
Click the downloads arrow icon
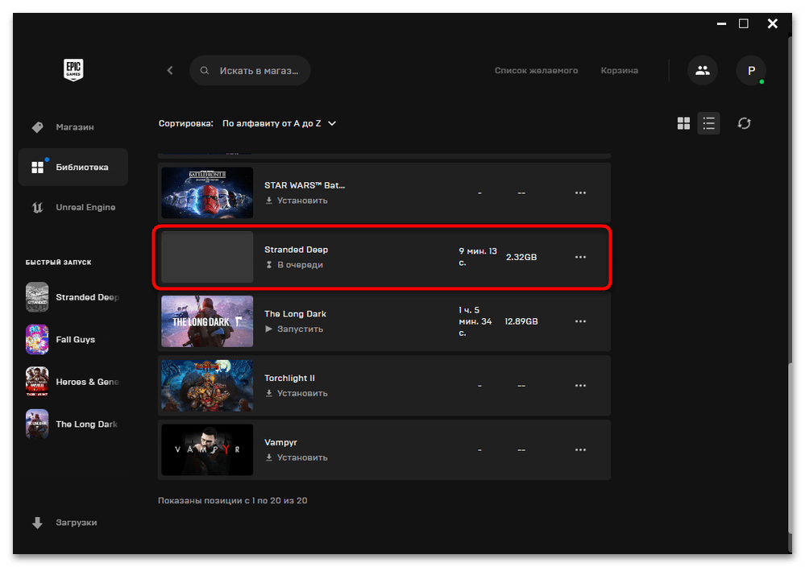coord(37,523)
